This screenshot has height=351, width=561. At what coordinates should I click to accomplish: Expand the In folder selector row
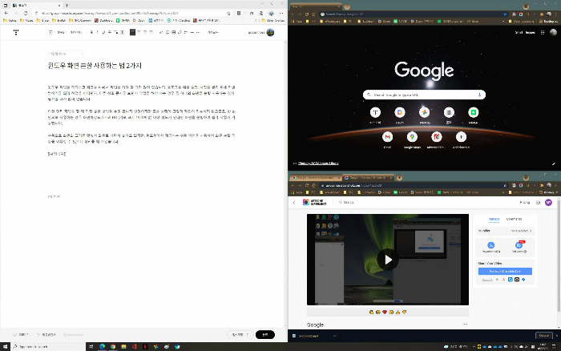(505, 231)
